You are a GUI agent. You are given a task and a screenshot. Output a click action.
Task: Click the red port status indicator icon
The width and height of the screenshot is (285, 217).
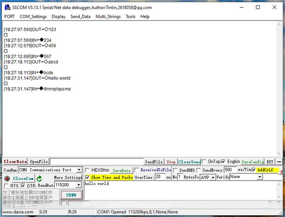point(7,178)
